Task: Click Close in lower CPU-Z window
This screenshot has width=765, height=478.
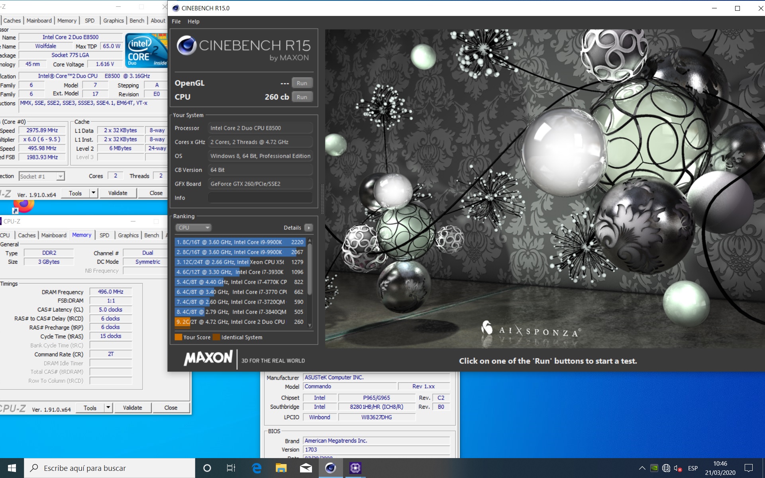Action: (171, 408)
